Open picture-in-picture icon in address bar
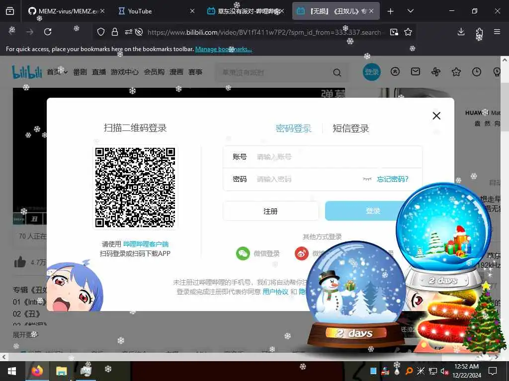Image resolution: width=509 pixels, height=381 pixels. pyautogui.click(x=394, y=32)
